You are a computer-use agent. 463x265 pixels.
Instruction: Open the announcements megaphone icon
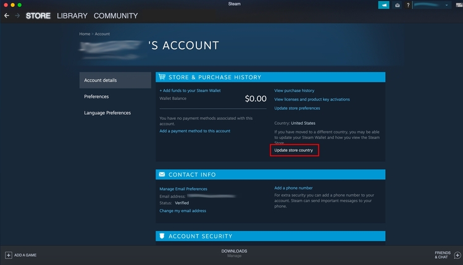coord(383,5)
